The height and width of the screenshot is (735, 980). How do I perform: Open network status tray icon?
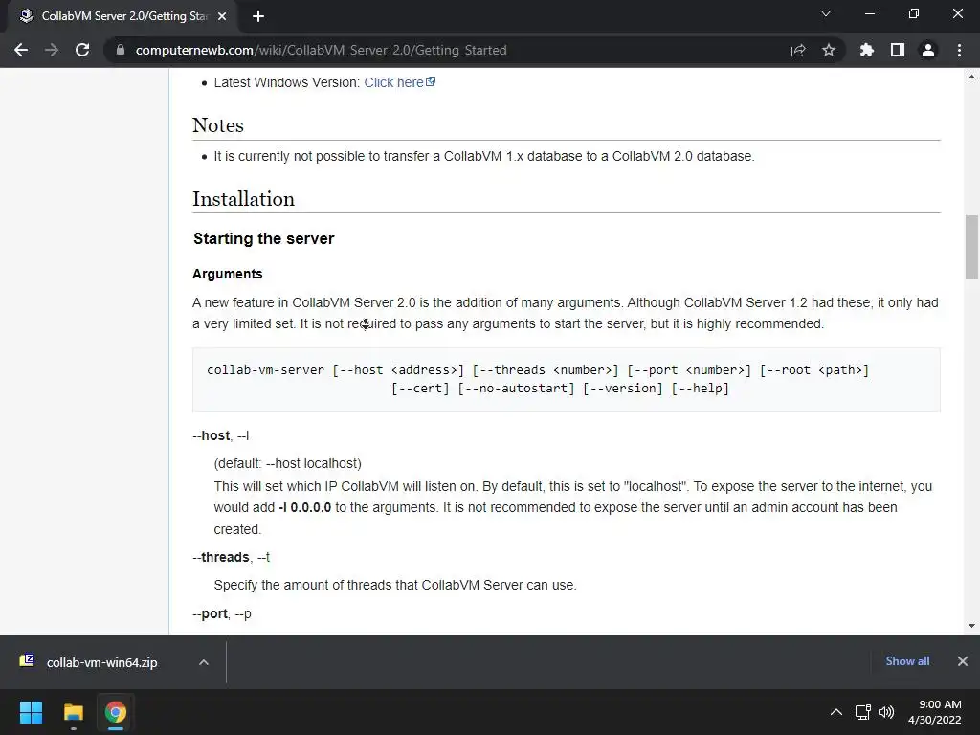[x=863, y=712]
